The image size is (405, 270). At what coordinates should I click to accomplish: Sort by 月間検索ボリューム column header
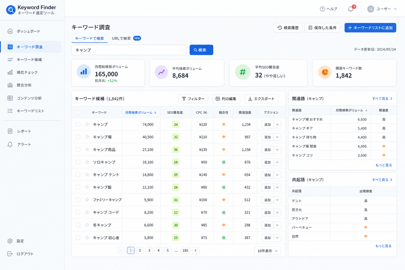(141, 113)
